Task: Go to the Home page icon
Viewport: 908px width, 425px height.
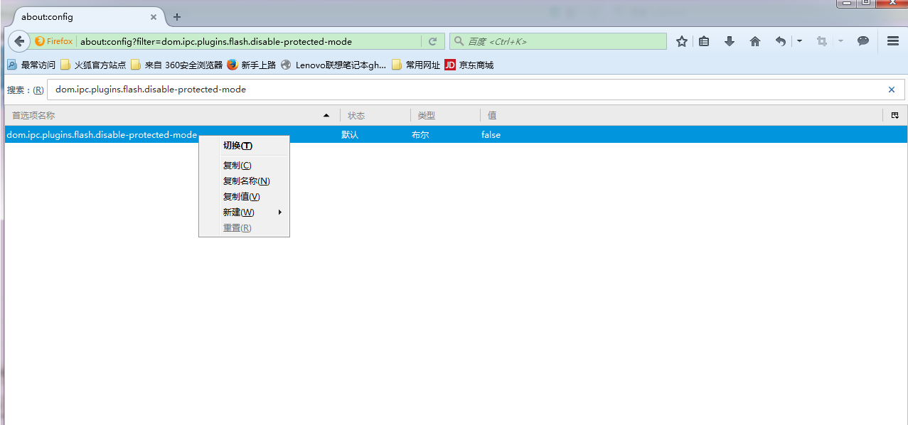Action: pos(755,41)
